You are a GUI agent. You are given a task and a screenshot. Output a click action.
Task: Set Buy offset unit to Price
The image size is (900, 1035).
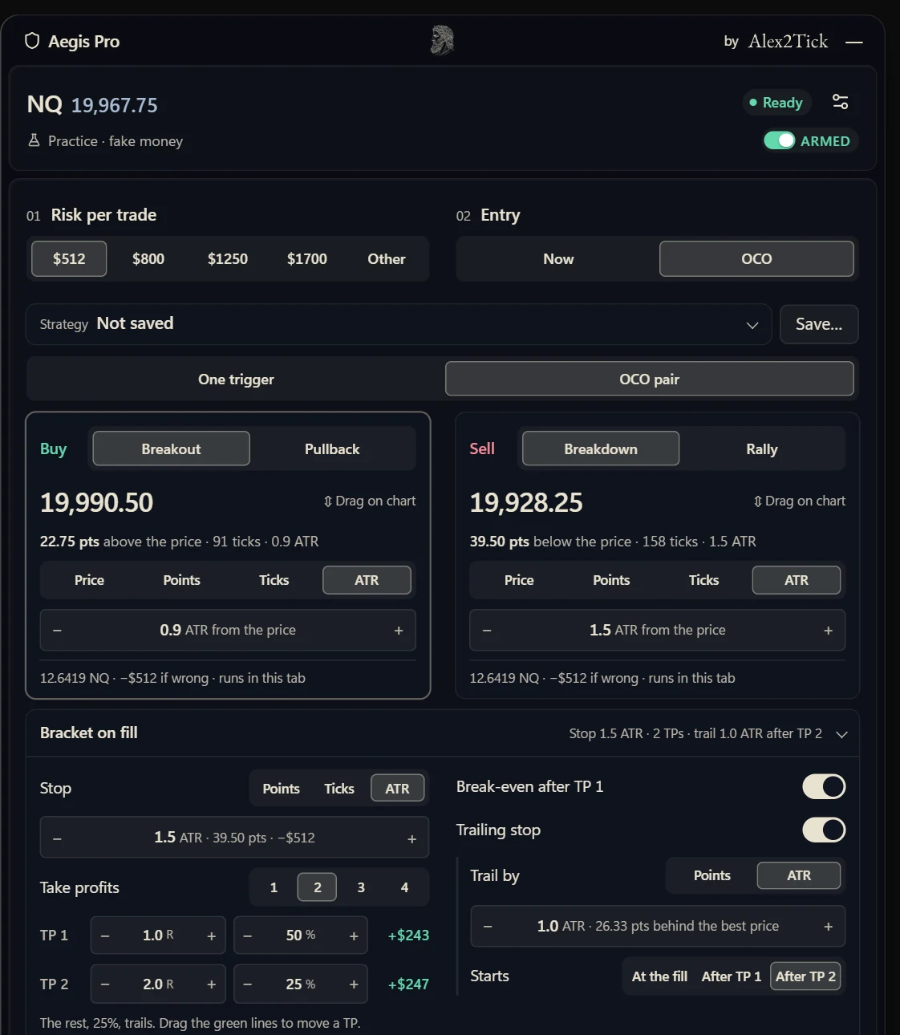click(x=89, y=580)
